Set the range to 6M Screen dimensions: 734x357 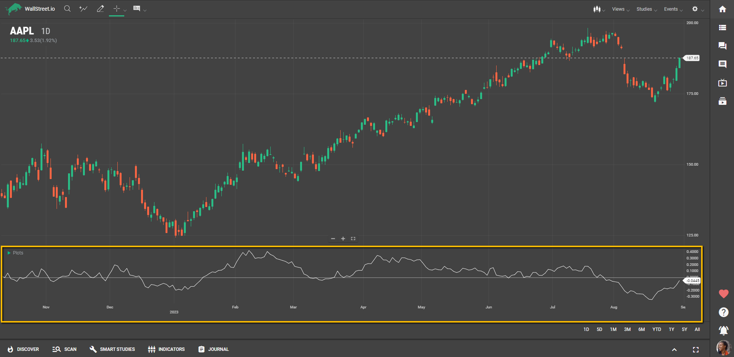641,329
